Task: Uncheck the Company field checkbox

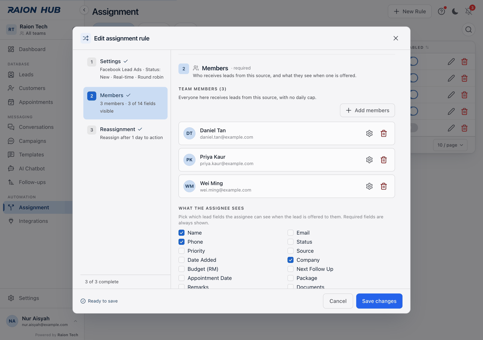Action: pyautogui.click(x=290, y=260)
